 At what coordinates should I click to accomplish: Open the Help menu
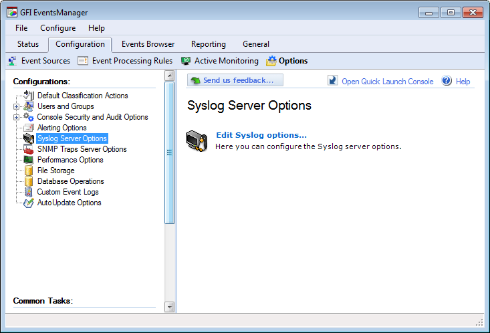click(96, 28)
